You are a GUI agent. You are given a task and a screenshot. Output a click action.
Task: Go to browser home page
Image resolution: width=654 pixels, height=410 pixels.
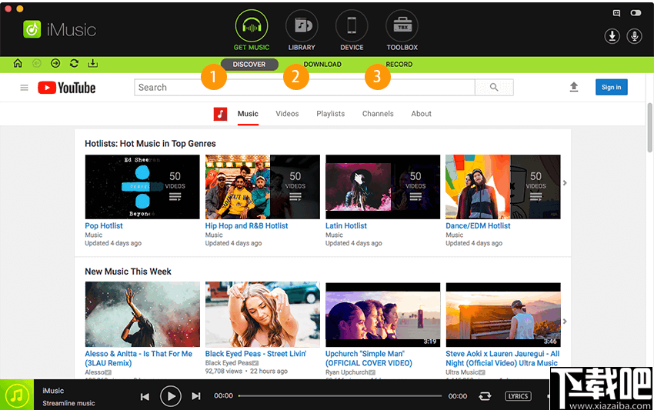coord(18,63)
